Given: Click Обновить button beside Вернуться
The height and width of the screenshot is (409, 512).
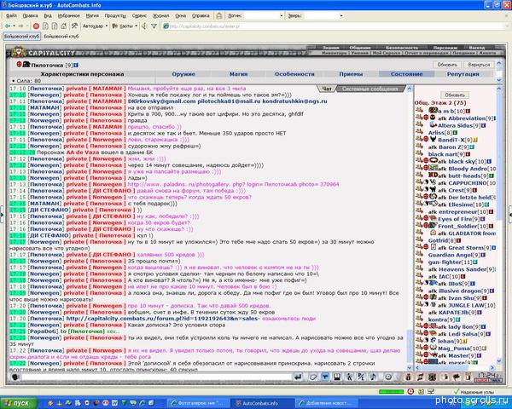Looking at the screenshot, I should click(x=447, y=65).
